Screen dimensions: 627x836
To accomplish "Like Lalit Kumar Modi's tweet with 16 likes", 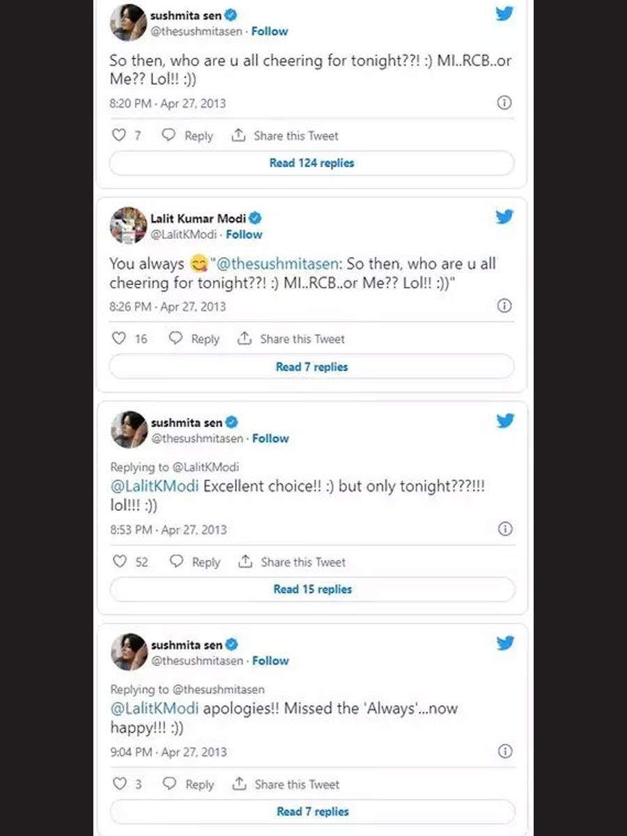I will tap(119, 339).
